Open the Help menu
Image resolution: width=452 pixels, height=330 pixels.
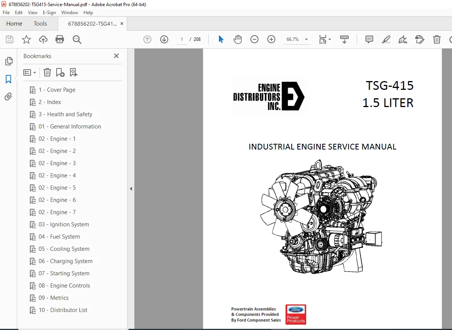(x=88, y=13)
